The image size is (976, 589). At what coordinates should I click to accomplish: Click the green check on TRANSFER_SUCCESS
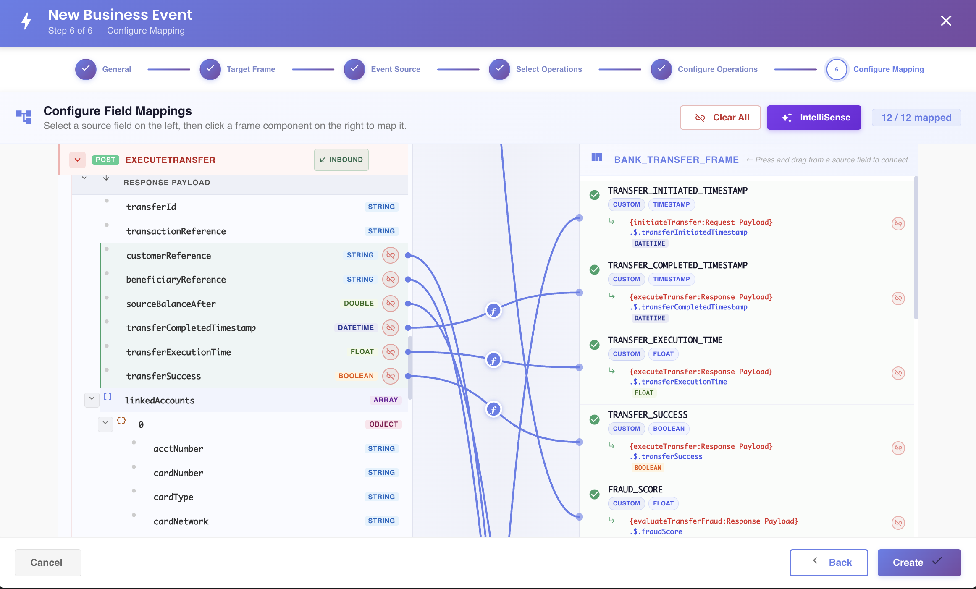pyautogui.click(x=594, y=420)
